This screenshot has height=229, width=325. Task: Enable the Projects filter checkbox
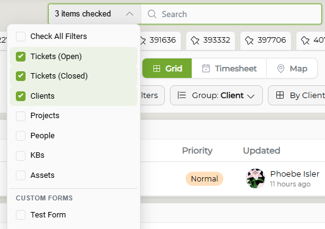tap(21, 116)
